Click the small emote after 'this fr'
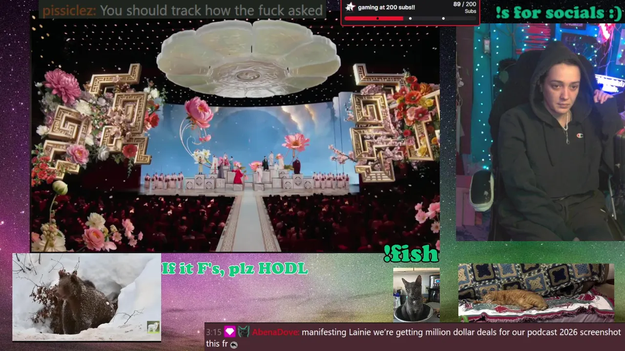The width and height of the screenshot is (625, 351). [x=234, y=345]
